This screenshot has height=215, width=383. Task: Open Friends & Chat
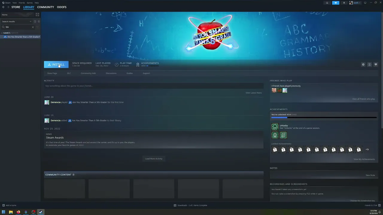click(372, 205)
